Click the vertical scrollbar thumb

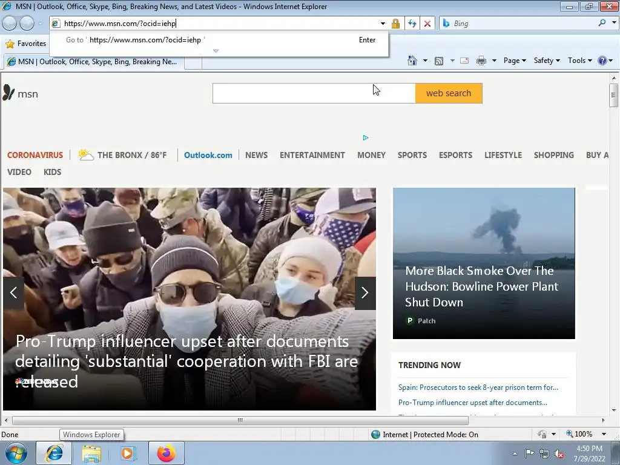pos(614,95)
